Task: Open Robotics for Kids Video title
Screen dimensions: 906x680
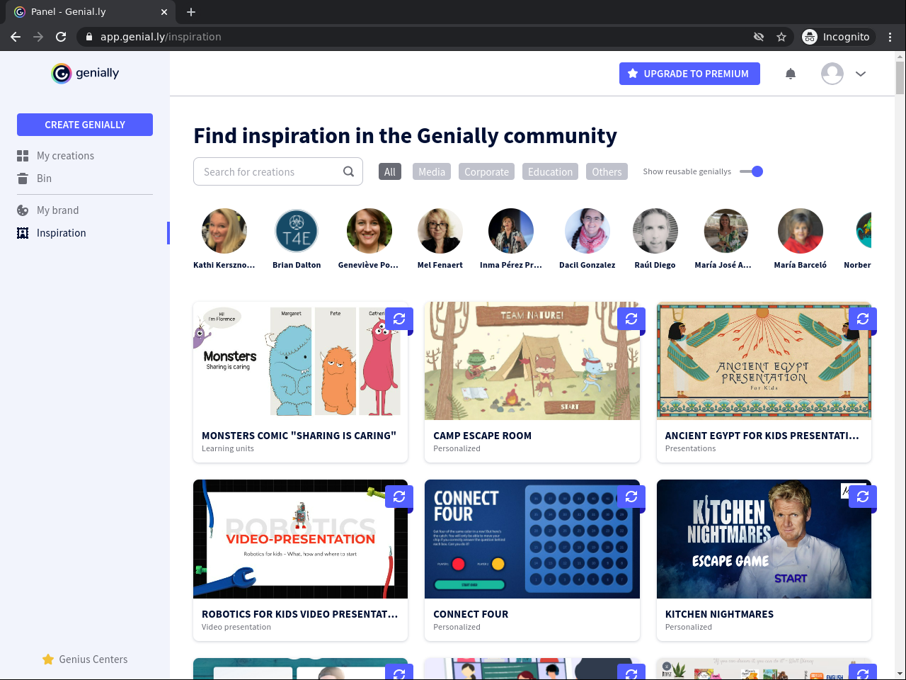Action: point(300,614)
